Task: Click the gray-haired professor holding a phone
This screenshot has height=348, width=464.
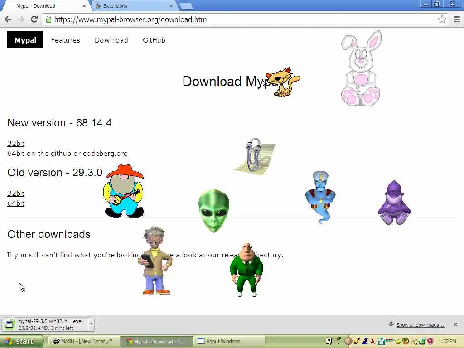Action: (x=155, y=261)
